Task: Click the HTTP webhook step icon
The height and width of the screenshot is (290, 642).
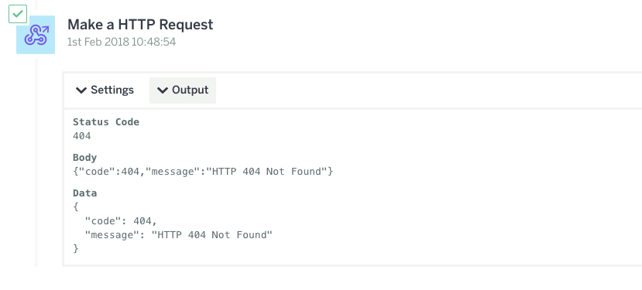Action: (x=36, y=35)
